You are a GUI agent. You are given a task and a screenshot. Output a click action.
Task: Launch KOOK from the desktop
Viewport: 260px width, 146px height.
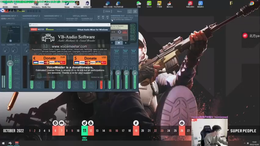149,4
